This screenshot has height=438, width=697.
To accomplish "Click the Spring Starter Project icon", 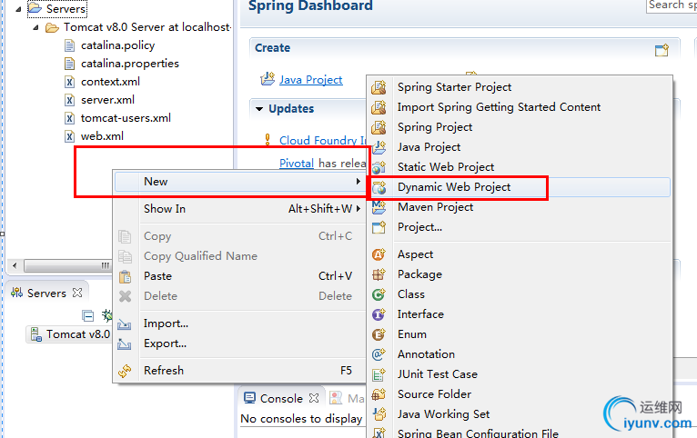I will click(x=379, y=87).
